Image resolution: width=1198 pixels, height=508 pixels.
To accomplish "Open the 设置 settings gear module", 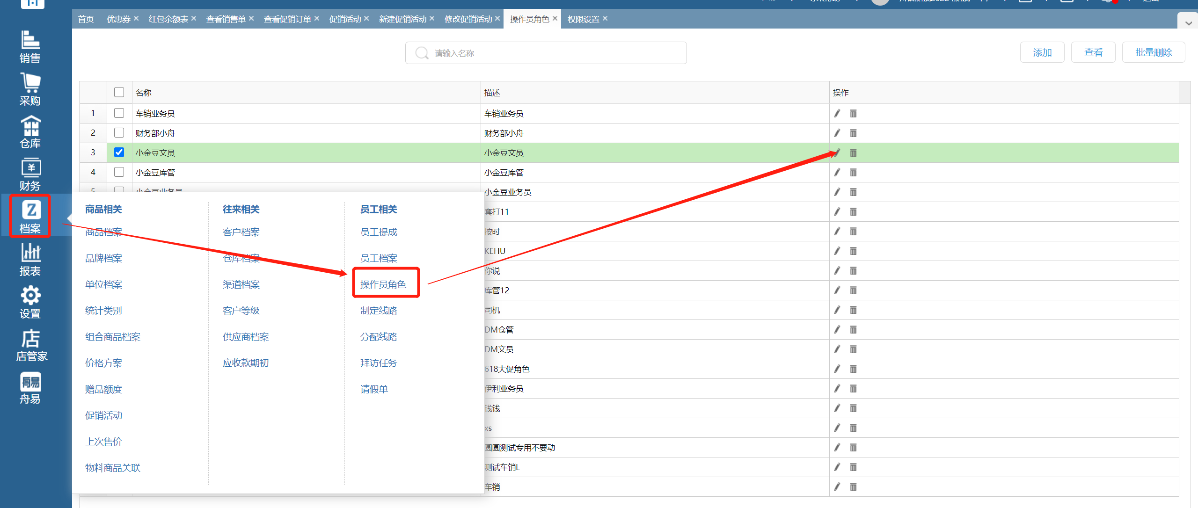I will 30,302.
